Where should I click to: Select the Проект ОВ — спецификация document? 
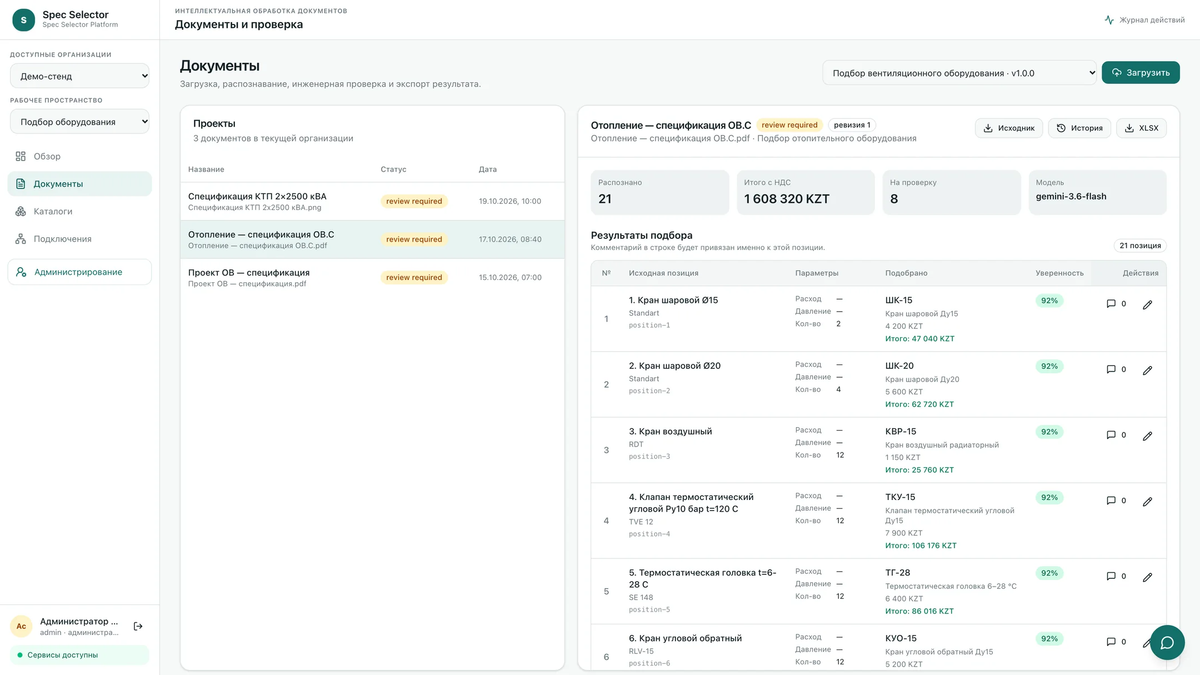click(x=372, y=277)
